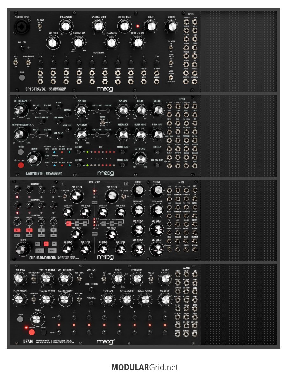Click the Spectravox Volume knob
This screenshot has width=290, height=374.
pos(171,26)
